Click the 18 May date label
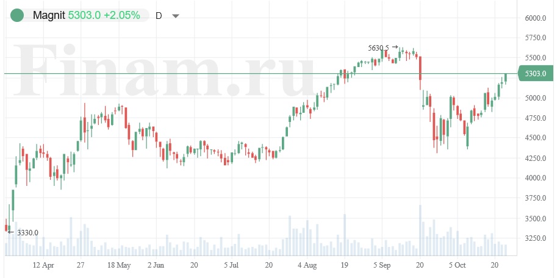Image resolution: width=560 pixels, height=278 pixels. pos(119,265)
